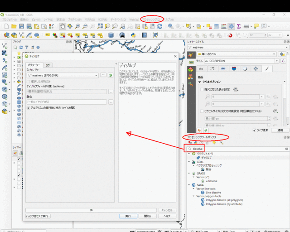Click Run as Batch Process button

(38, 216)
